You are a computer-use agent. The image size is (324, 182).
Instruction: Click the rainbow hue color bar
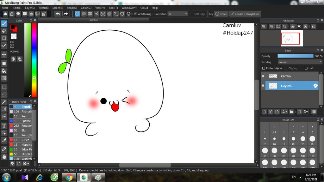pos(34,60)
